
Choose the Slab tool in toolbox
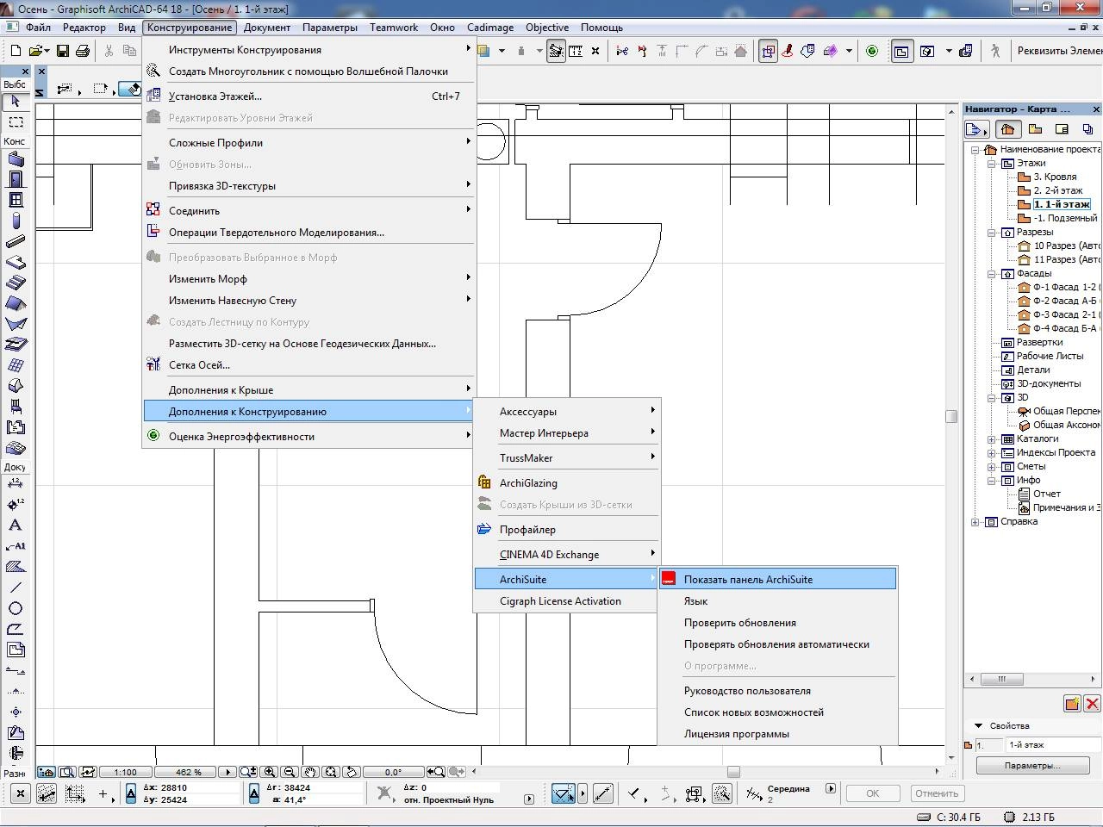pyautogui.click(x=16, y=262)
